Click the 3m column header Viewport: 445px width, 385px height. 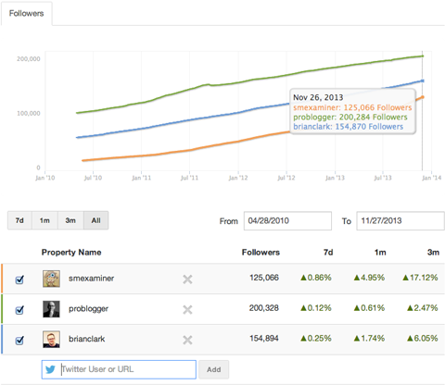tap(433, 253)
